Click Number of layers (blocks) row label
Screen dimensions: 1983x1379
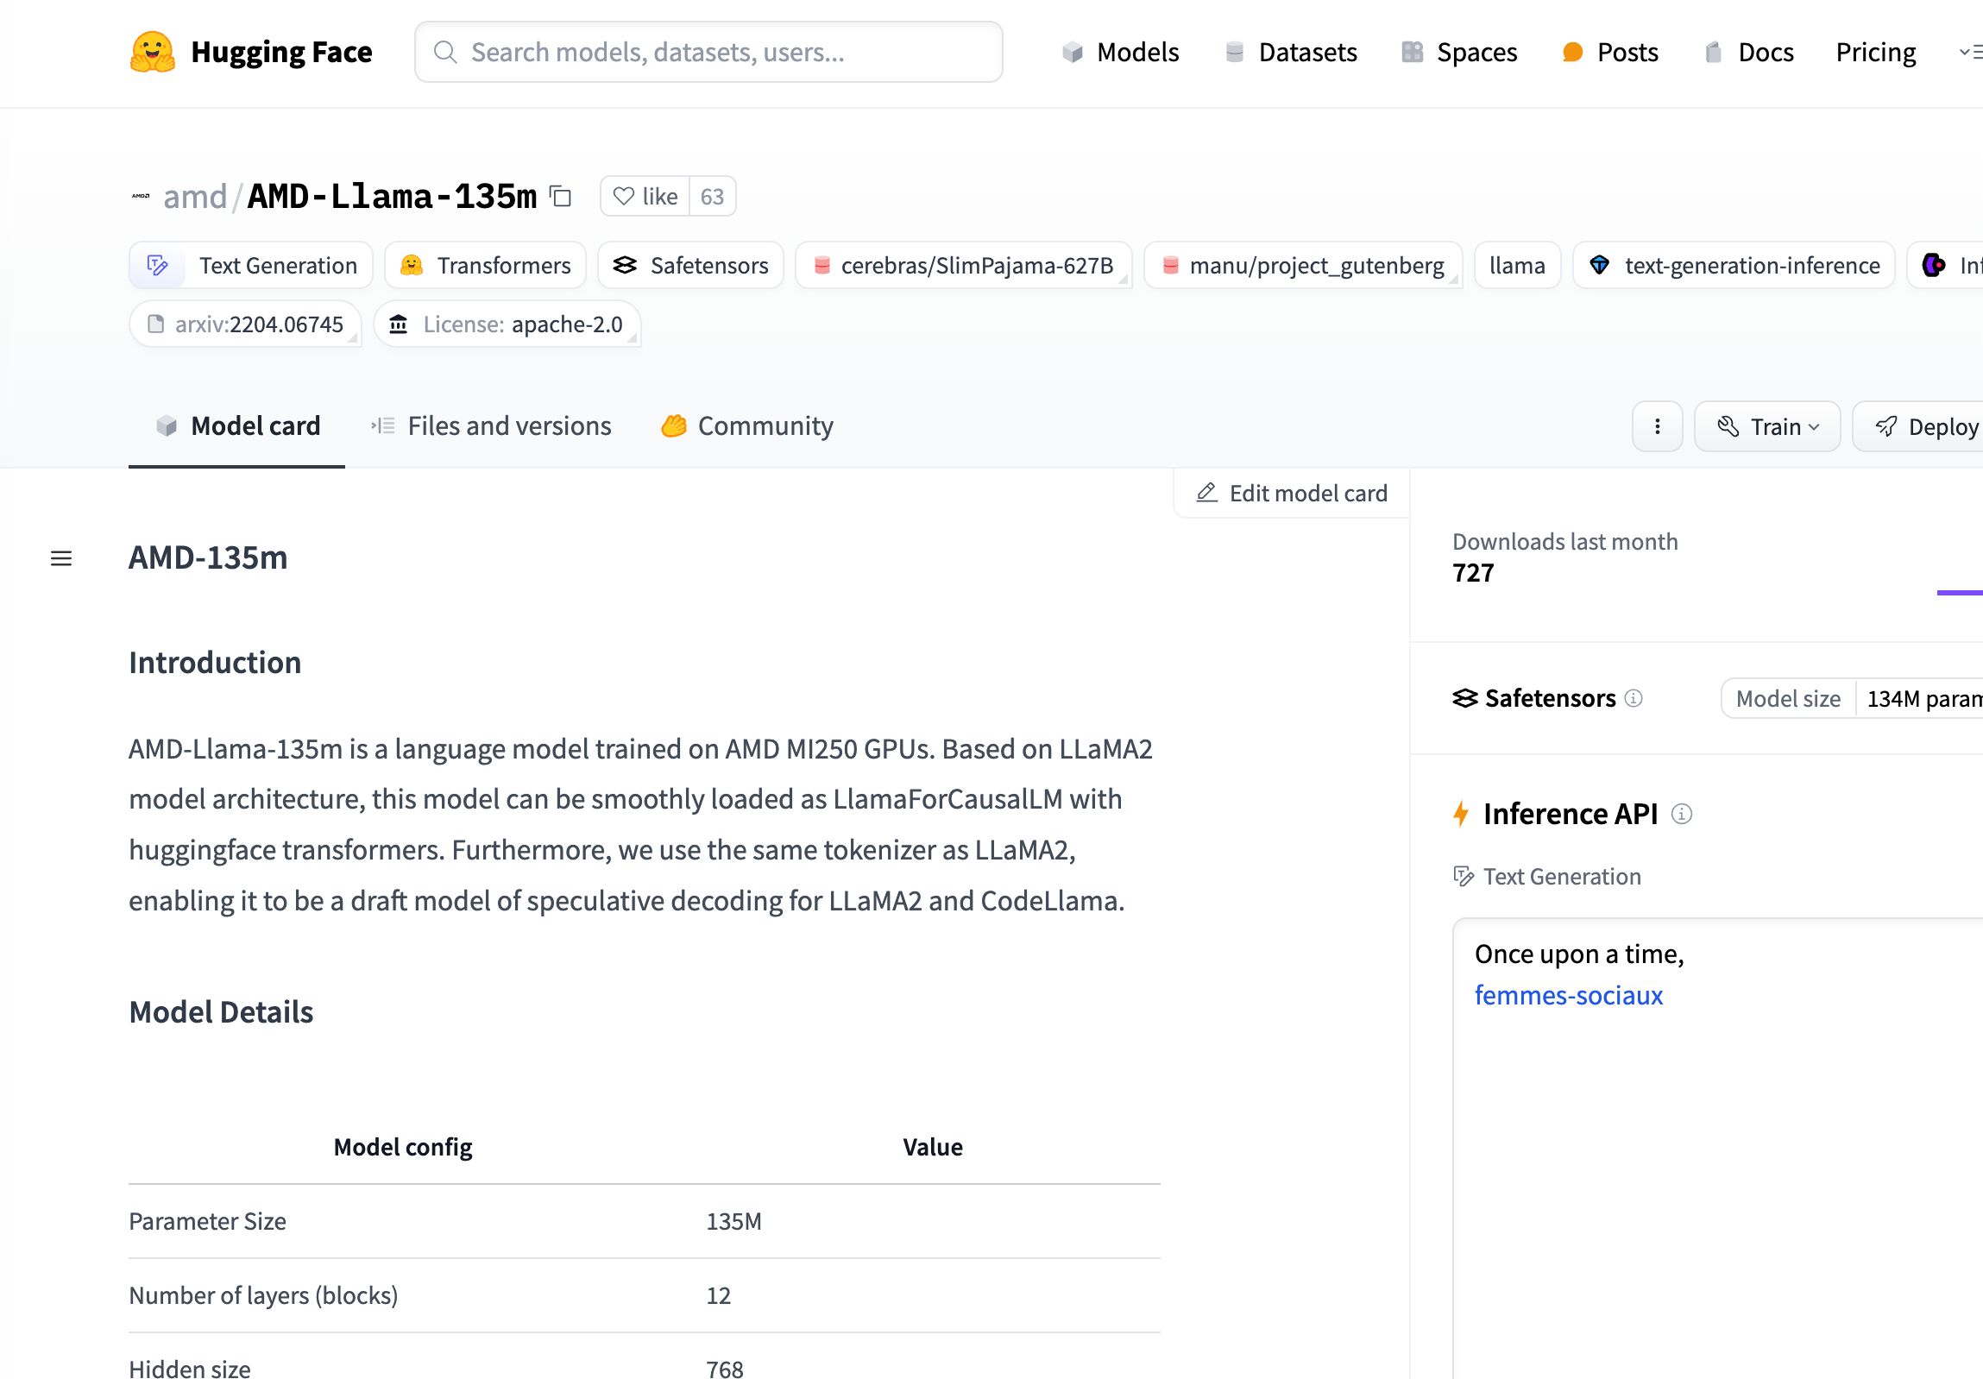click(263, 1295)
